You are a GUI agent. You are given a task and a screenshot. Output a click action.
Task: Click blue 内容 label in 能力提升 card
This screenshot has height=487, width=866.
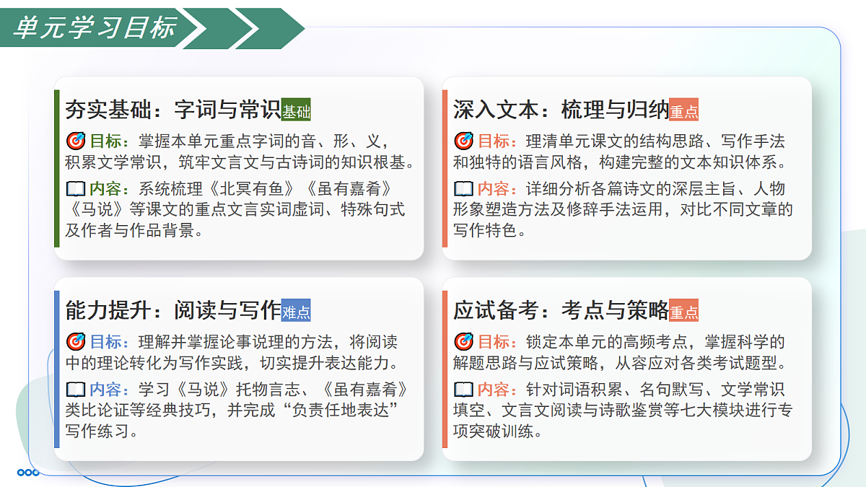pyautogui.click(x=110, y=390)
